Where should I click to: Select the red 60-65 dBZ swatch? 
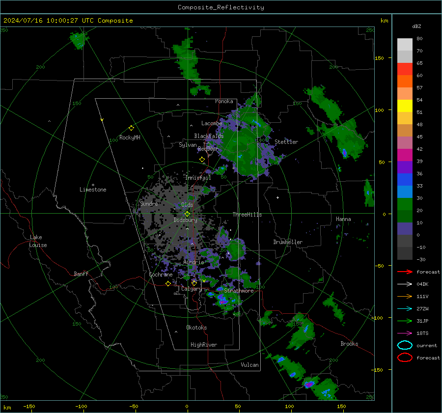tap(405, 69)
